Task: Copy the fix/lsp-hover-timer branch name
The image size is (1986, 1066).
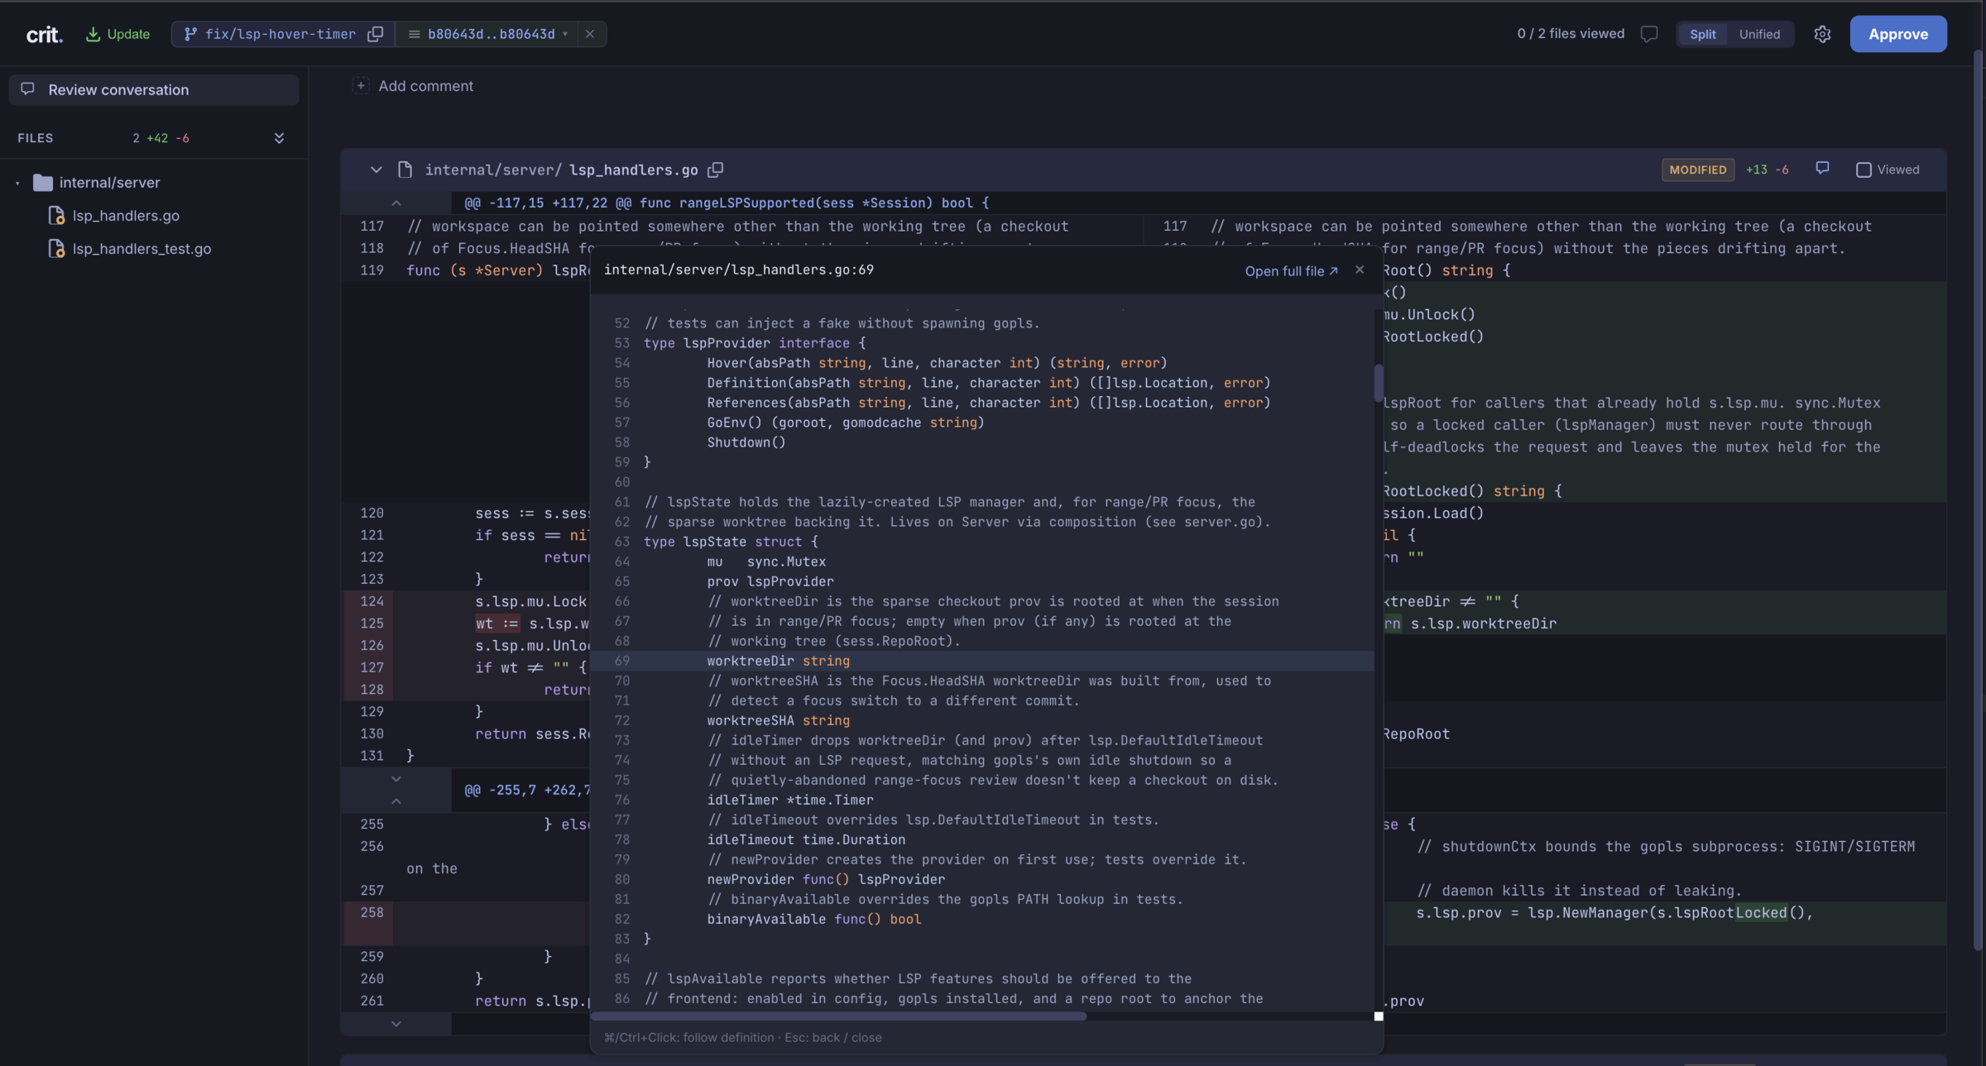Action: pyautogui.click(x=376, y=34)
